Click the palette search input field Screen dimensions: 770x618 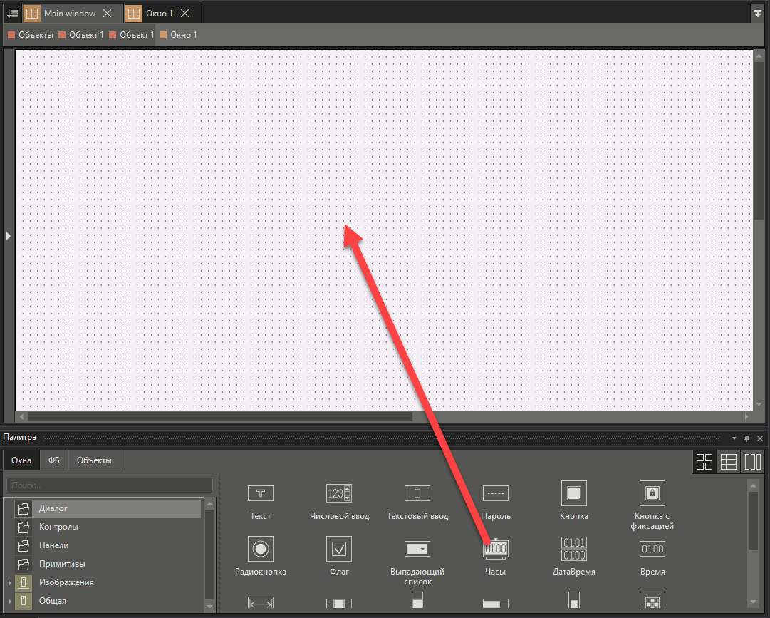click(x=110, y=485)
